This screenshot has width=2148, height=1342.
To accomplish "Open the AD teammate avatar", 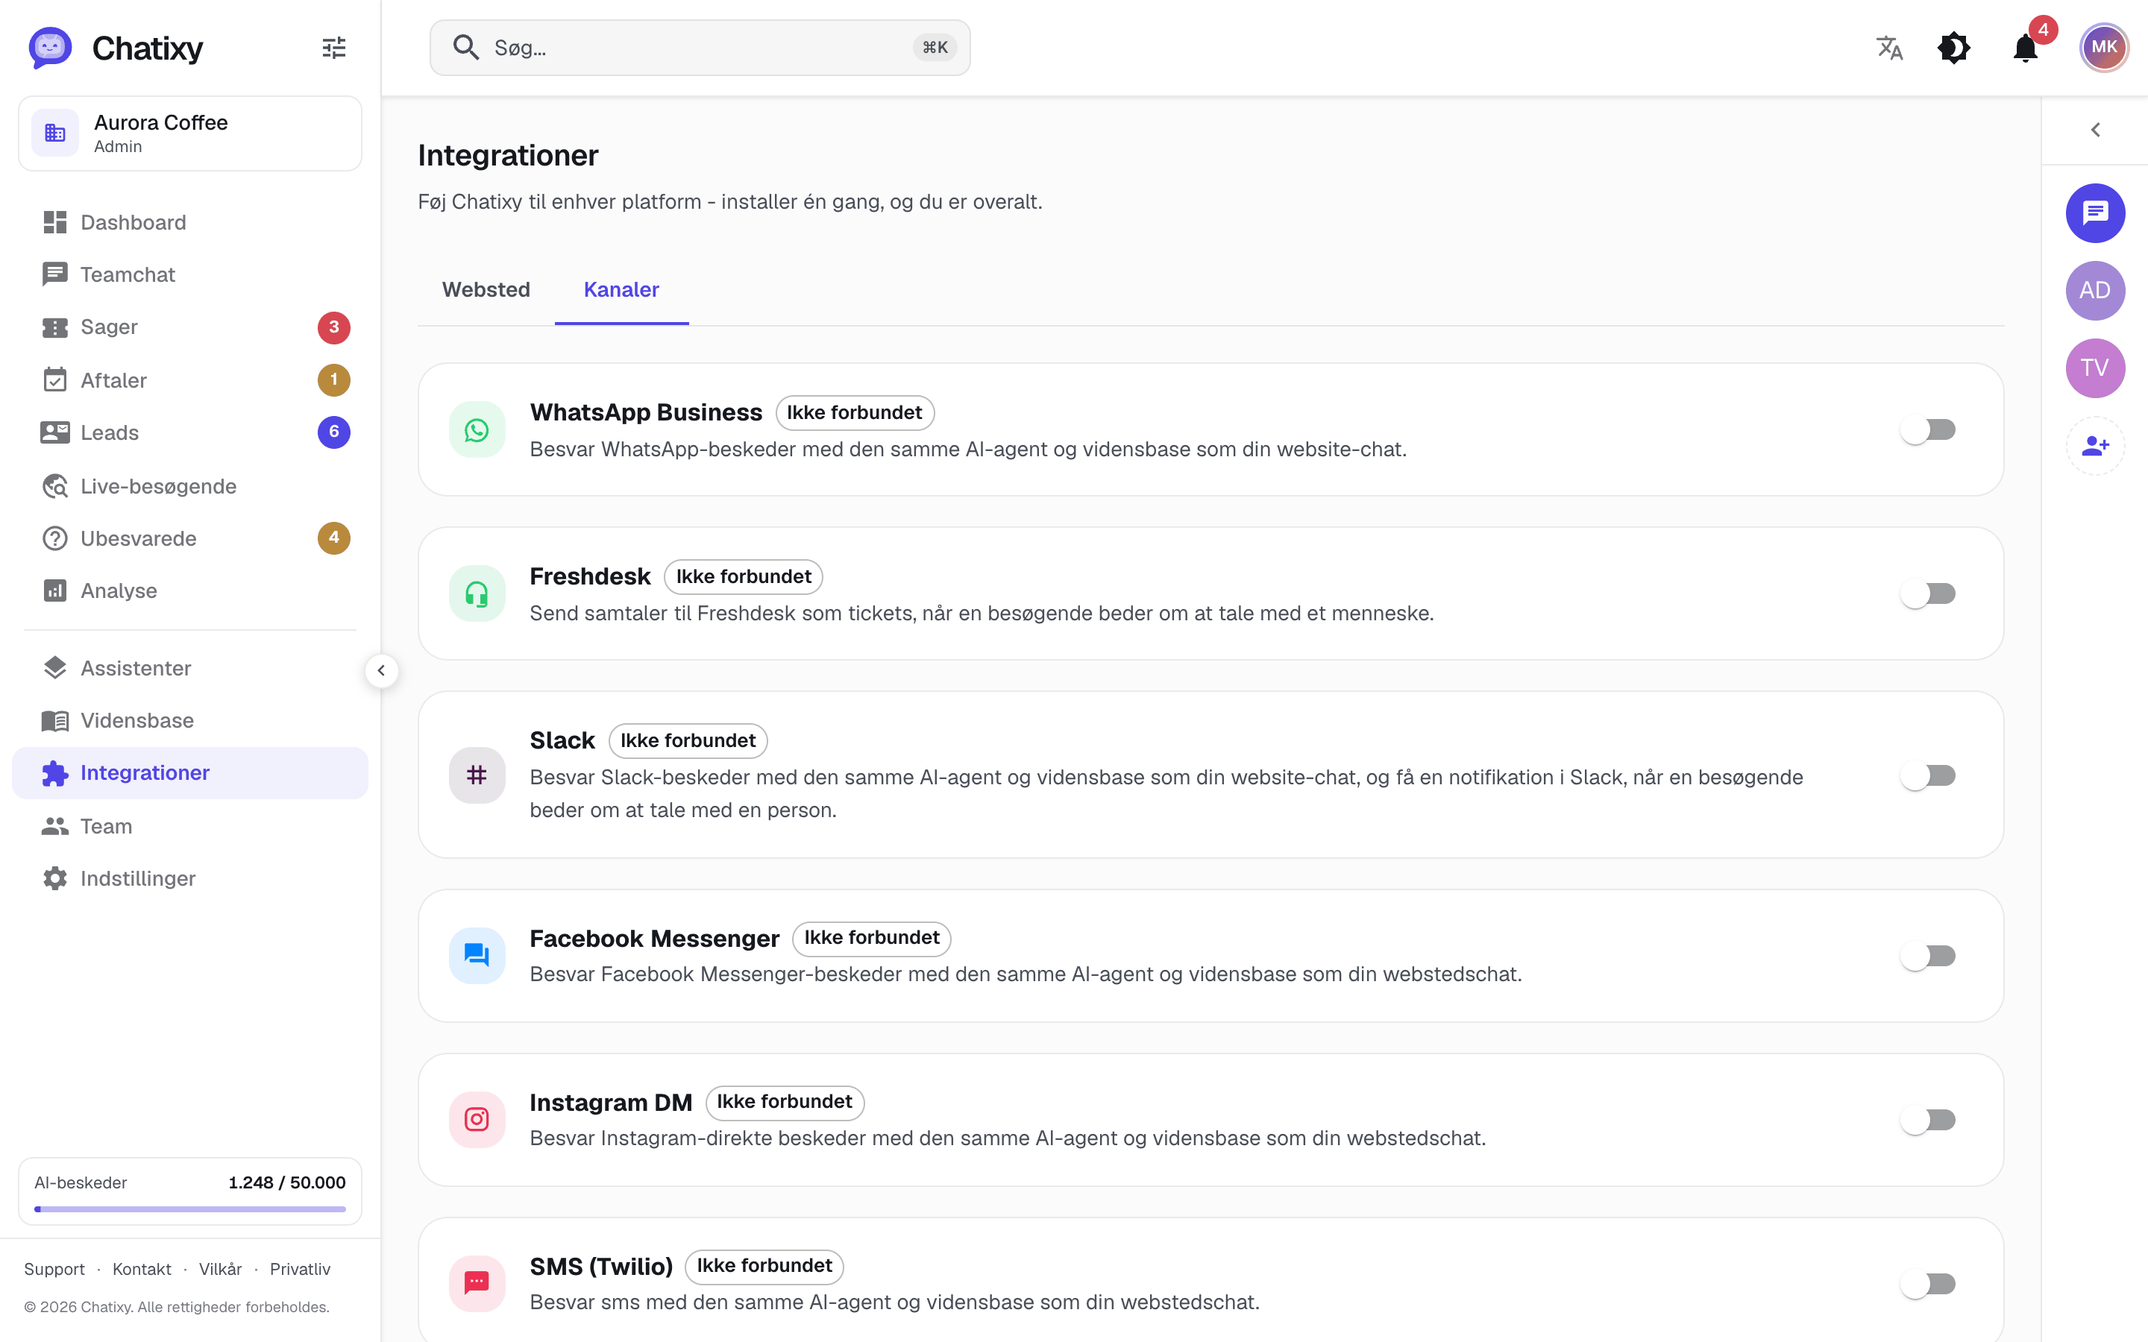I will (x=2095, y=290).
